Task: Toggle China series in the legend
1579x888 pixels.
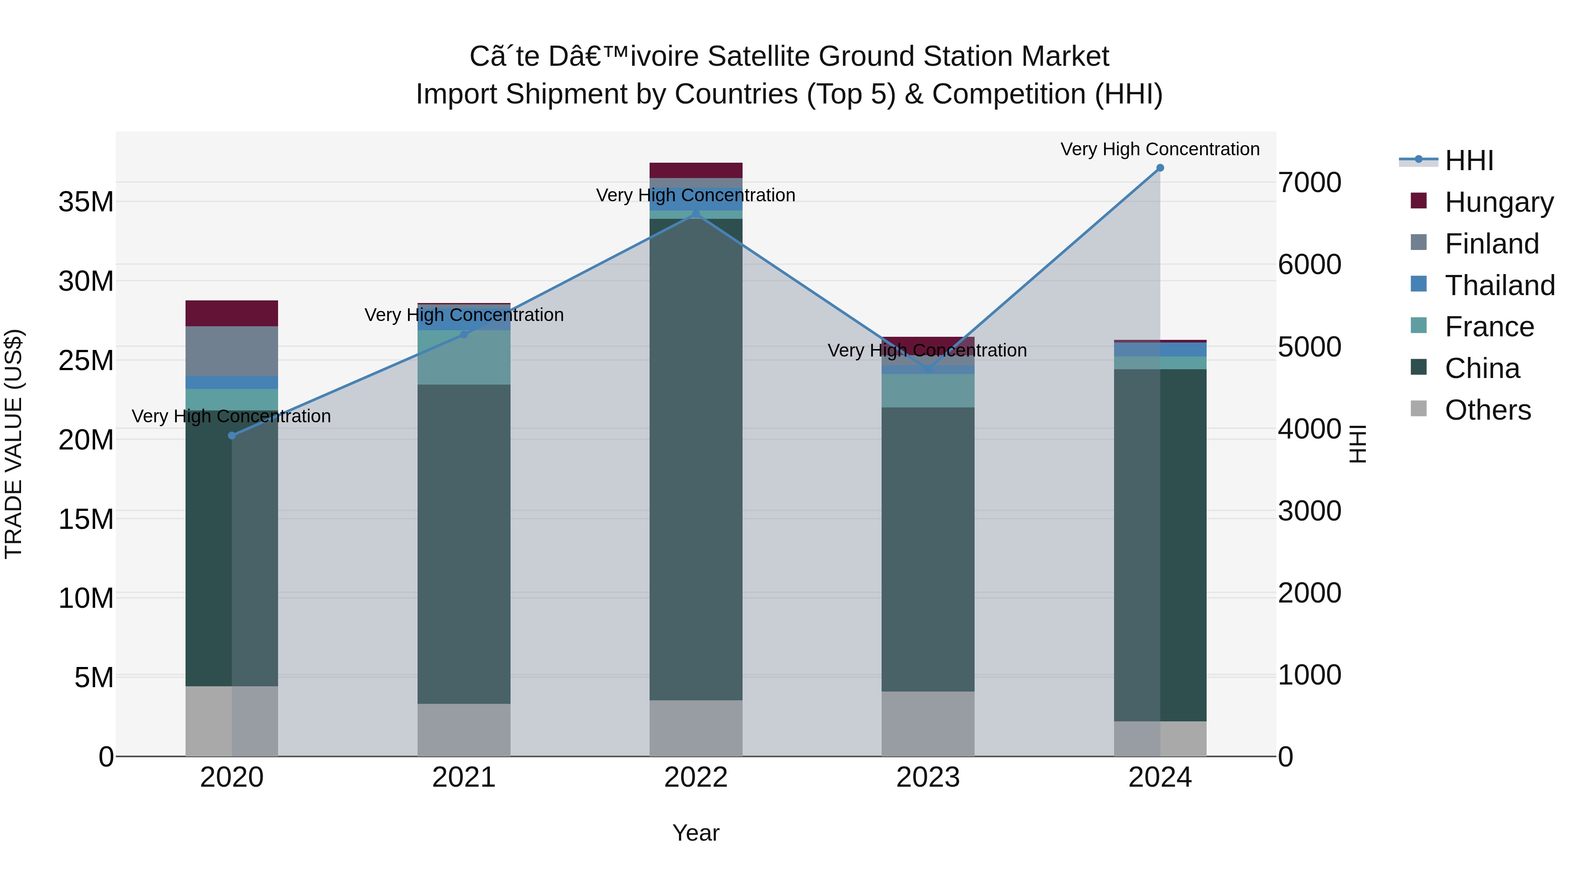Action: coord(1465,368)
